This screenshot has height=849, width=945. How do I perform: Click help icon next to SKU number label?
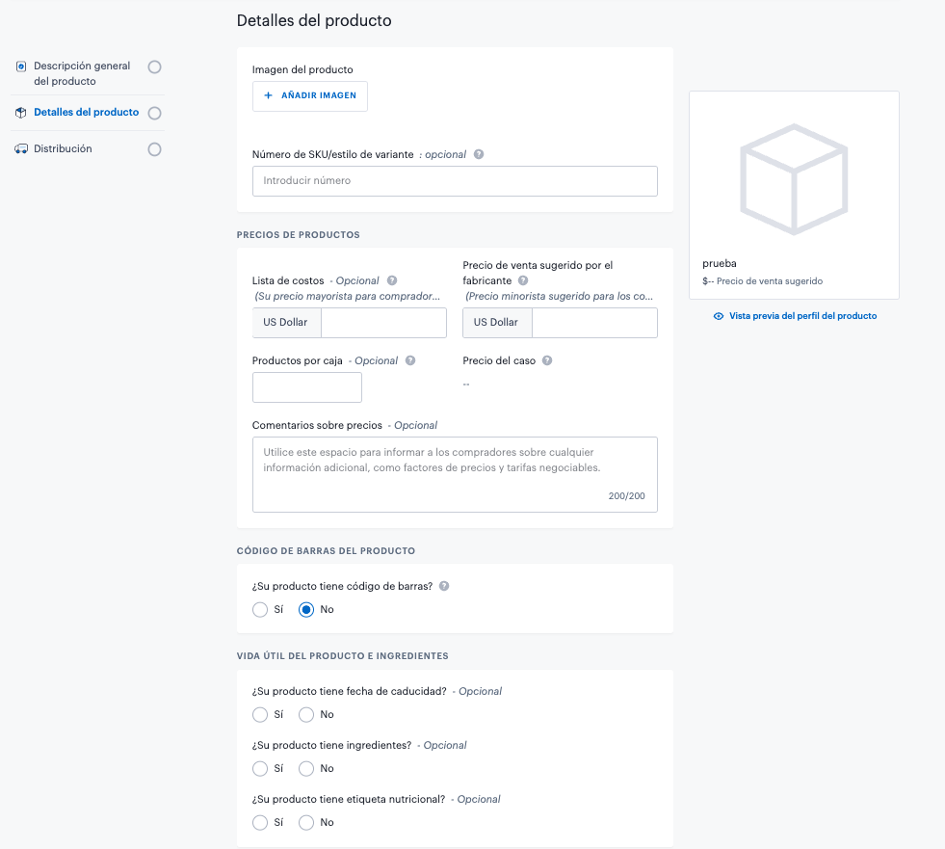pos(479,154)
